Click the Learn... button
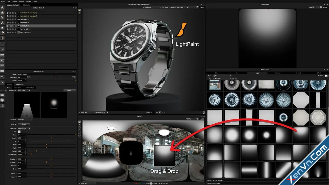Screen dimensions: 329x185 click(x=70, y=90)
